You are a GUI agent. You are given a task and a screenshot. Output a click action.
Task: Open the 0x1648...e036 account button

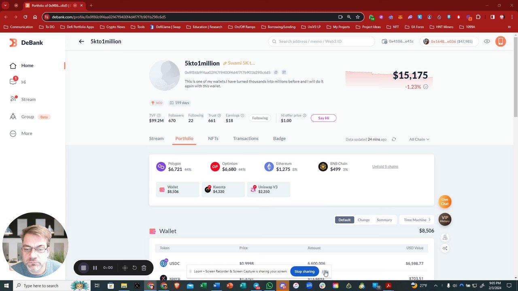click(x=450, y=41)
